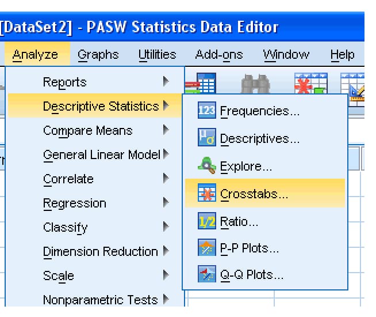The height and width of the screenshot is (317, 376).
Task: Click the P-P Plots chart icon
Action: 207,247
